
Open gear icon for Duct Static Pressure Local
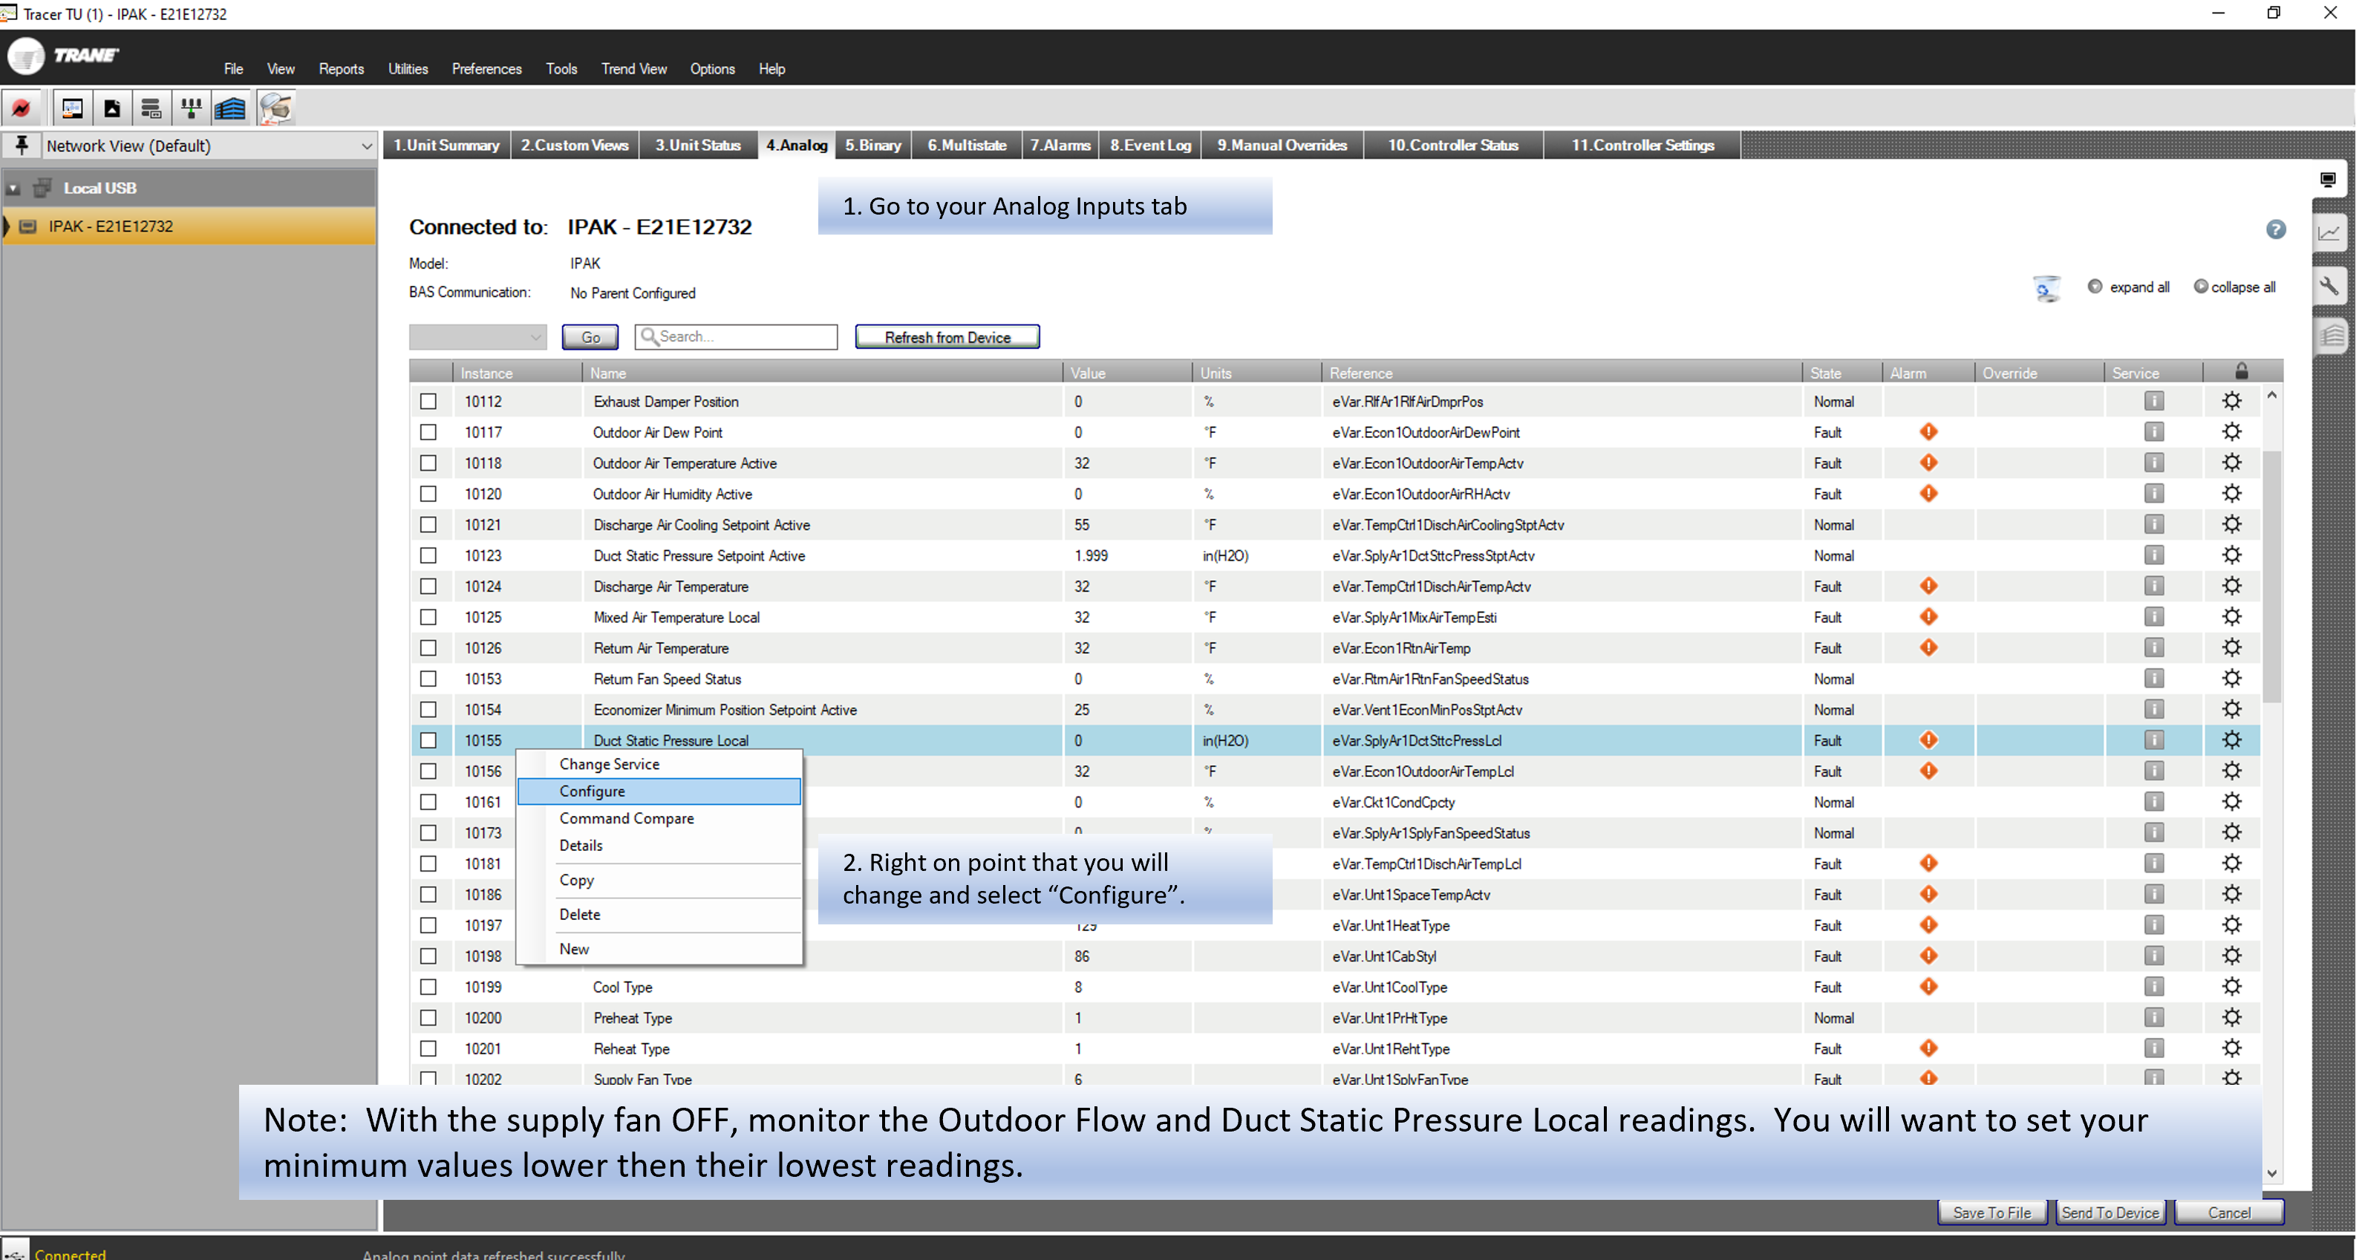(x=2232, y=740)
